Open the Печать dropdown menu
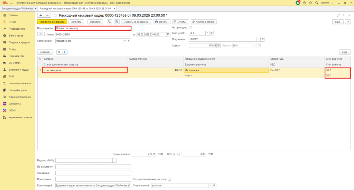 point(162,22)
